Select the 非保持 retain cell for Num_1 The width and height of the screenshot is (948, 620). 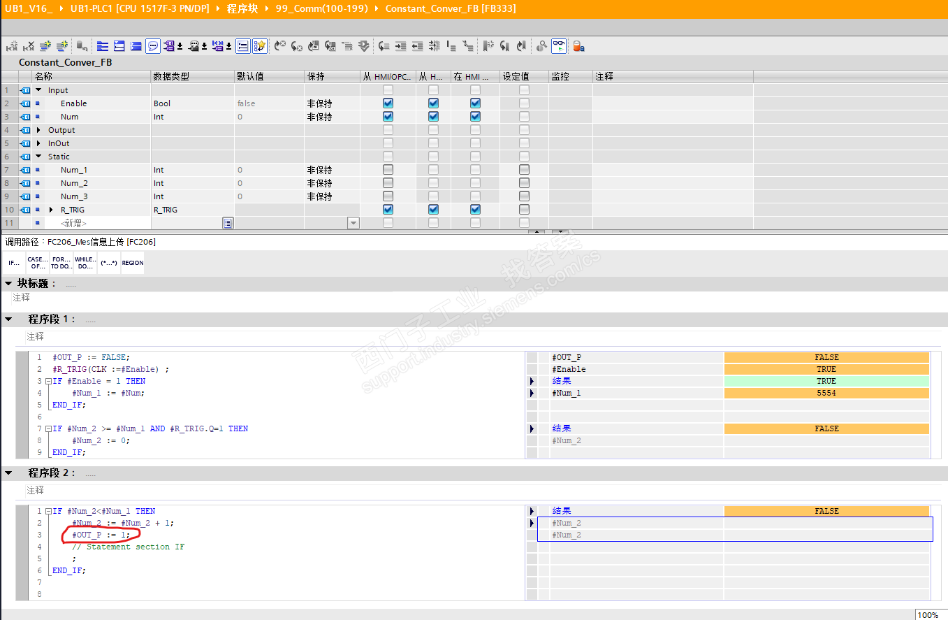[x=332, y=170]
